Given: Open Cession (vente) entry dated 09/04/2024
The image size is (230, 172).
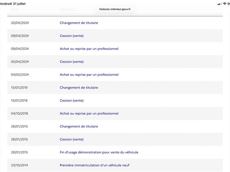Looking at the screenshot, I should 72,36.
